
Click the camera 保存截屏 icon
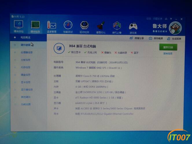click(150, 38)
